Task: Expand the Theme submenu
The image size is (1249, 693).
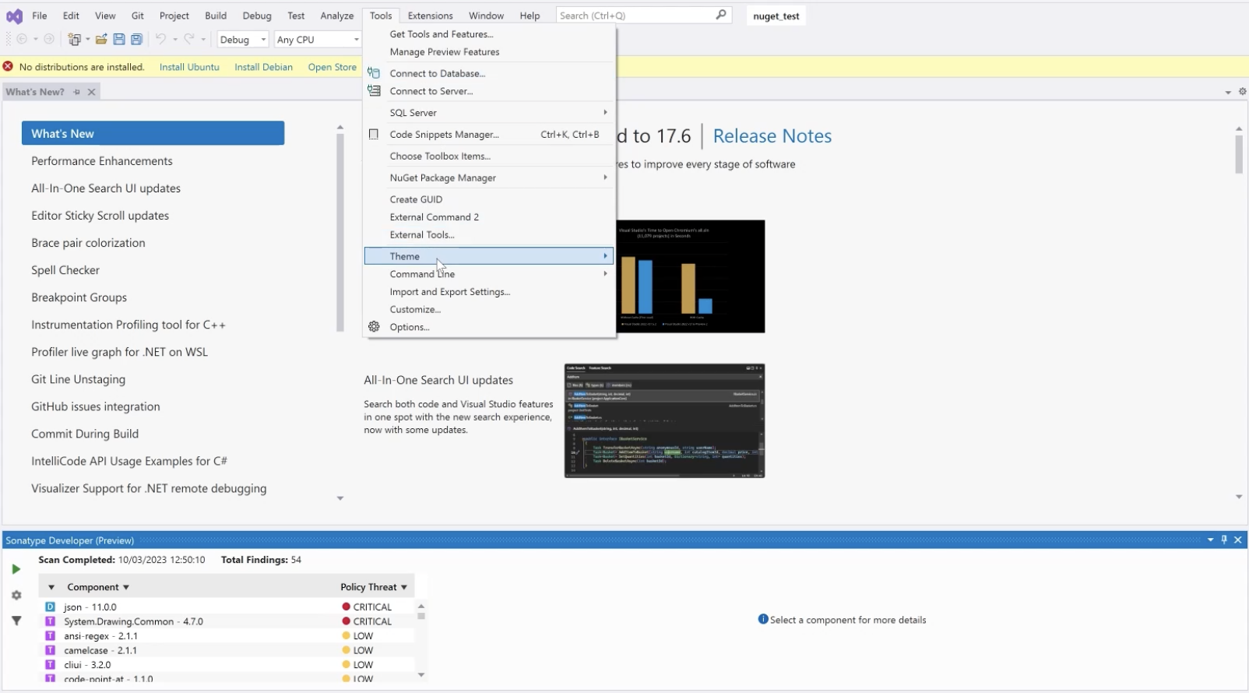Action: (x=489, y=256)
